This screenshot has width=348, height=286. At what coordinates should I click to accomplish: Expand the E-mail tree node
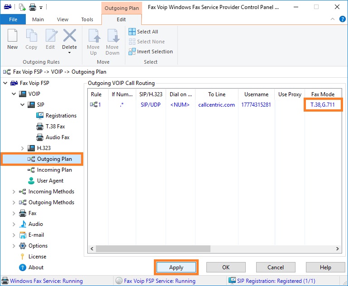point(14,235)
